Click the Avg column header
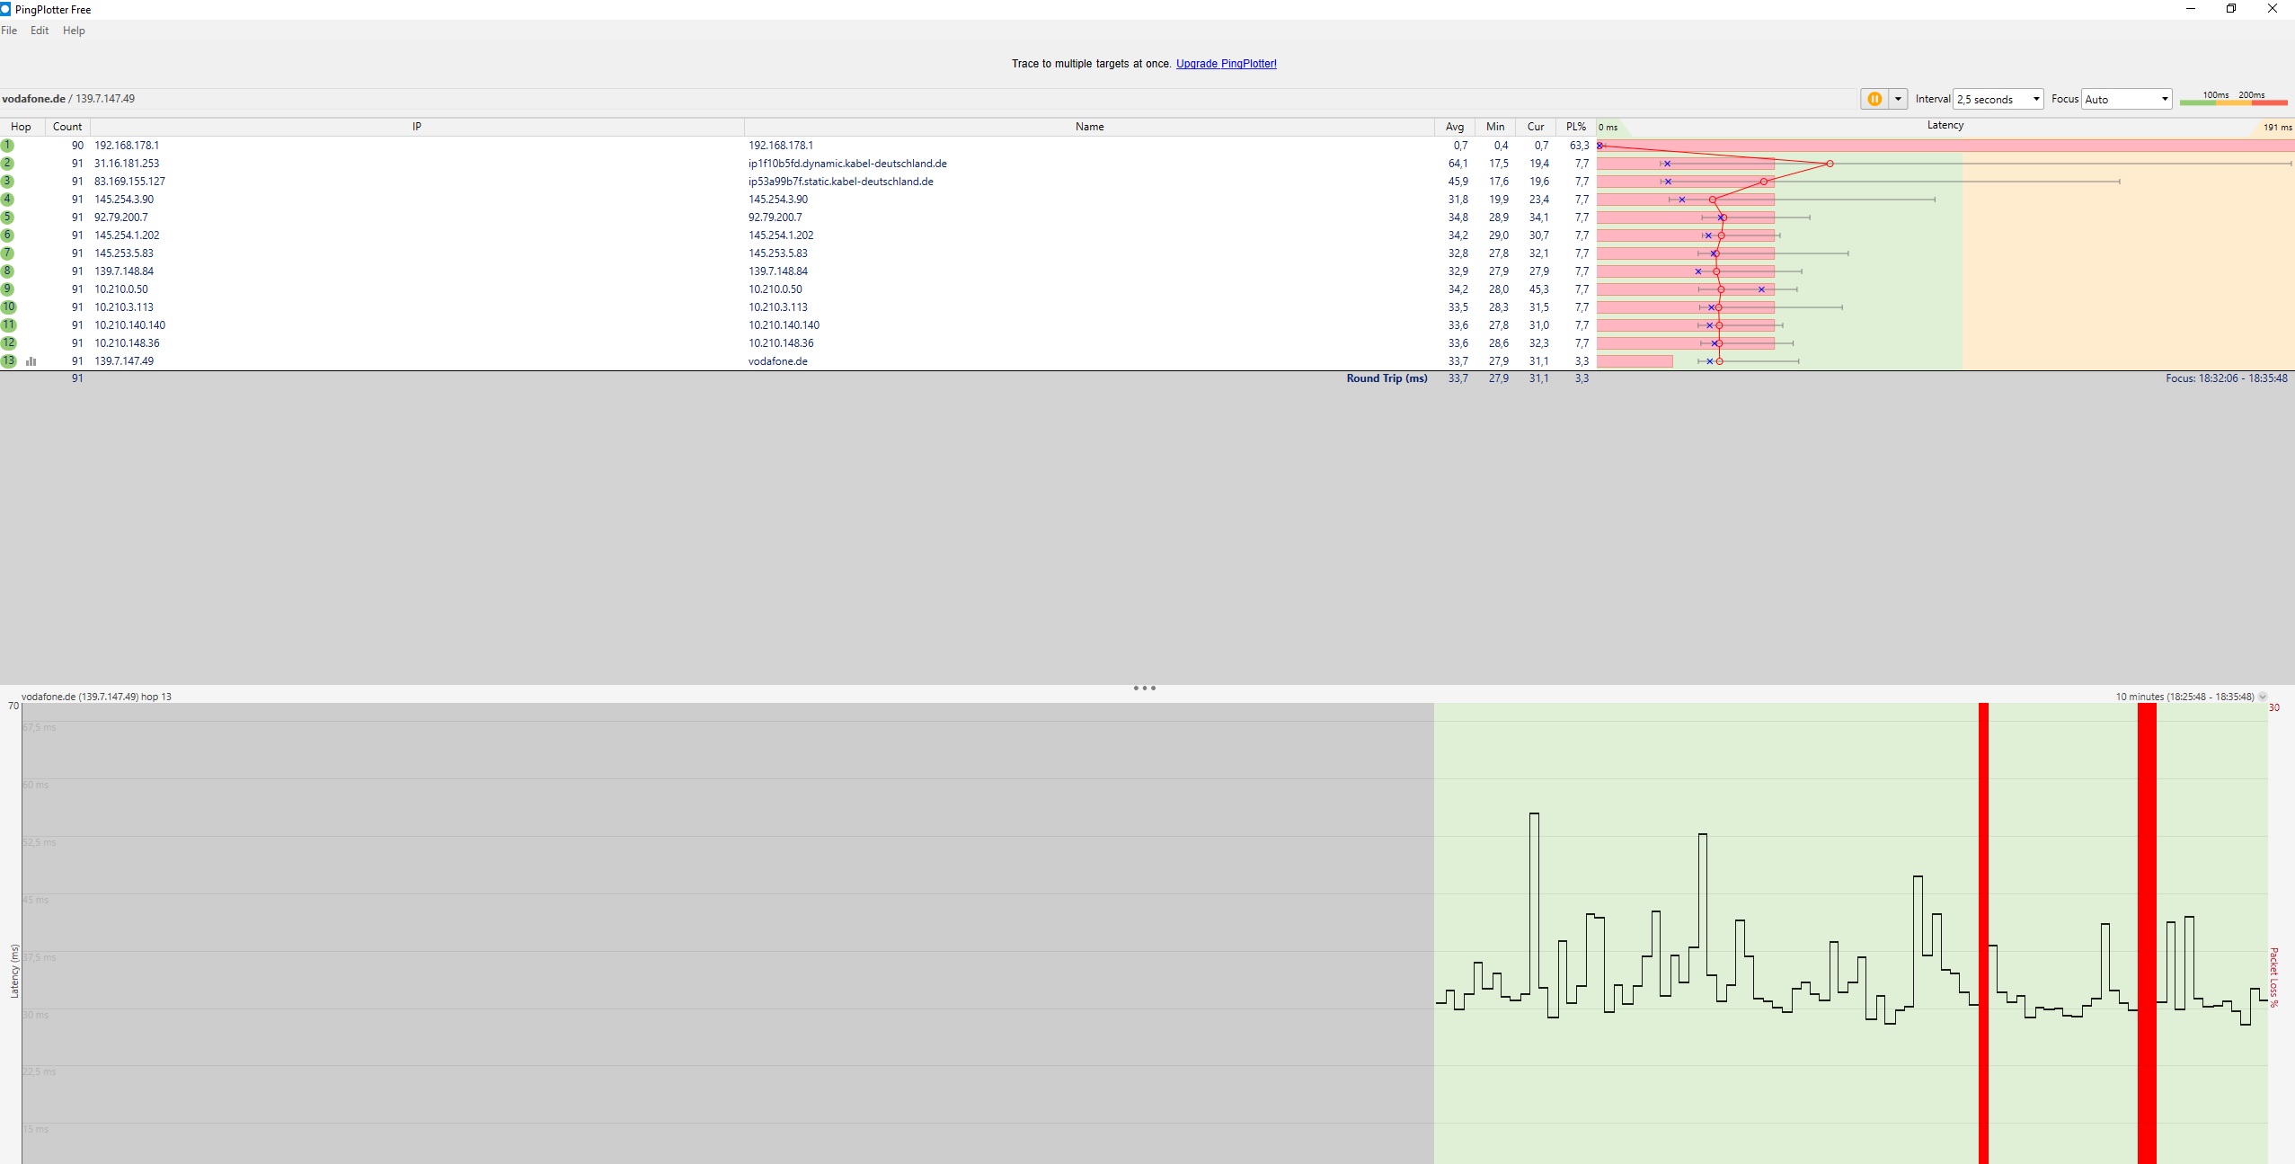This screenshot has height=1164, width=2295. (1454, 127)
